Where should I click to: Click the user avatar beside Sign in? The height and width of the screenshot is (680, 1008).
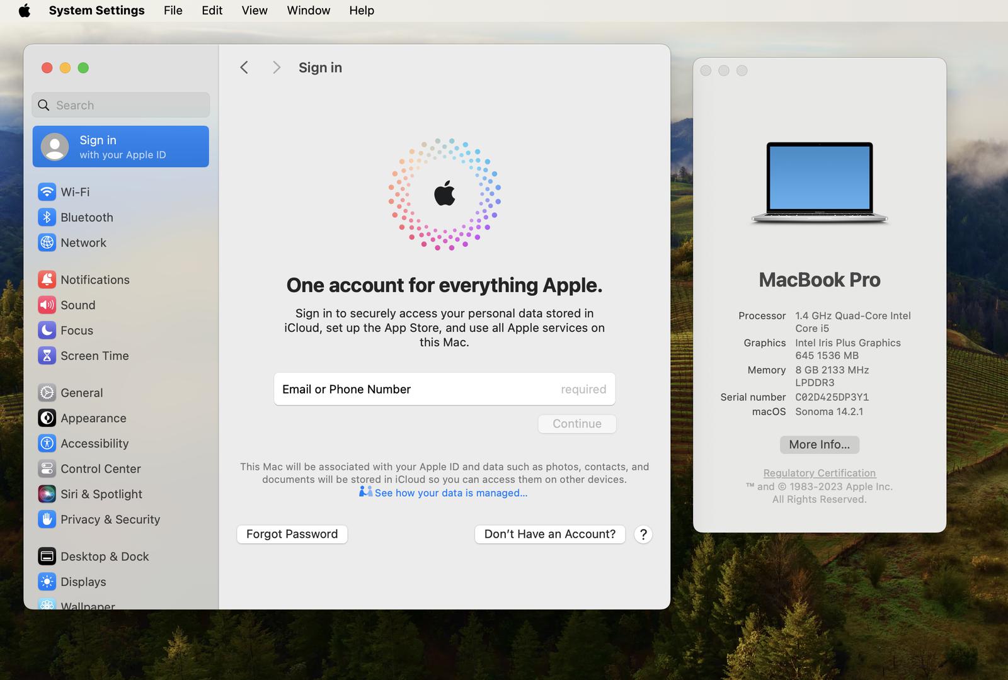pos(55,147)
